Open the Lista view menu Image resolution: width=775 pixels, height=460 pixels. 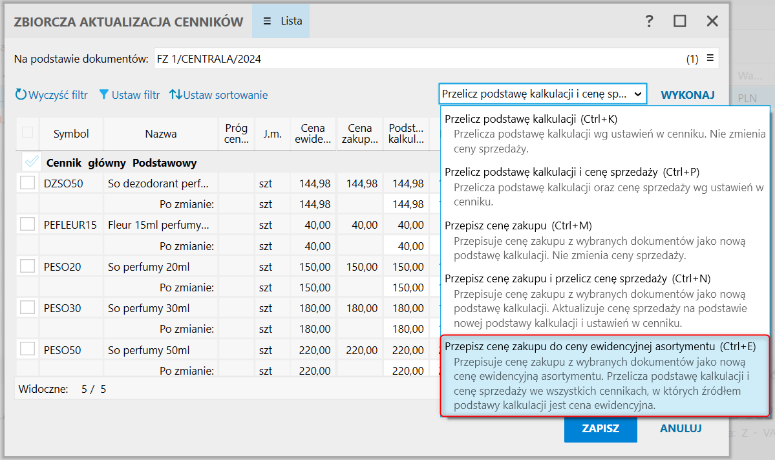click(x=282, y=21)
